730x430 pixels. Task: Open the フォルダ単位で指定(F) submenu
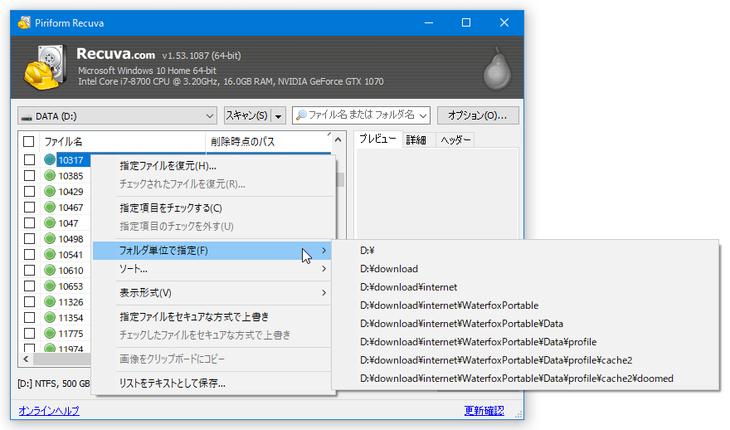(212, 251)
